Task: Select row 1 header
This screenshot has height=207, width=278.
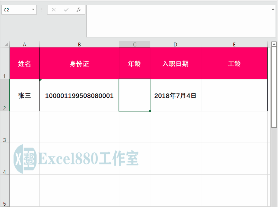Action: click(x=5, y=63)
